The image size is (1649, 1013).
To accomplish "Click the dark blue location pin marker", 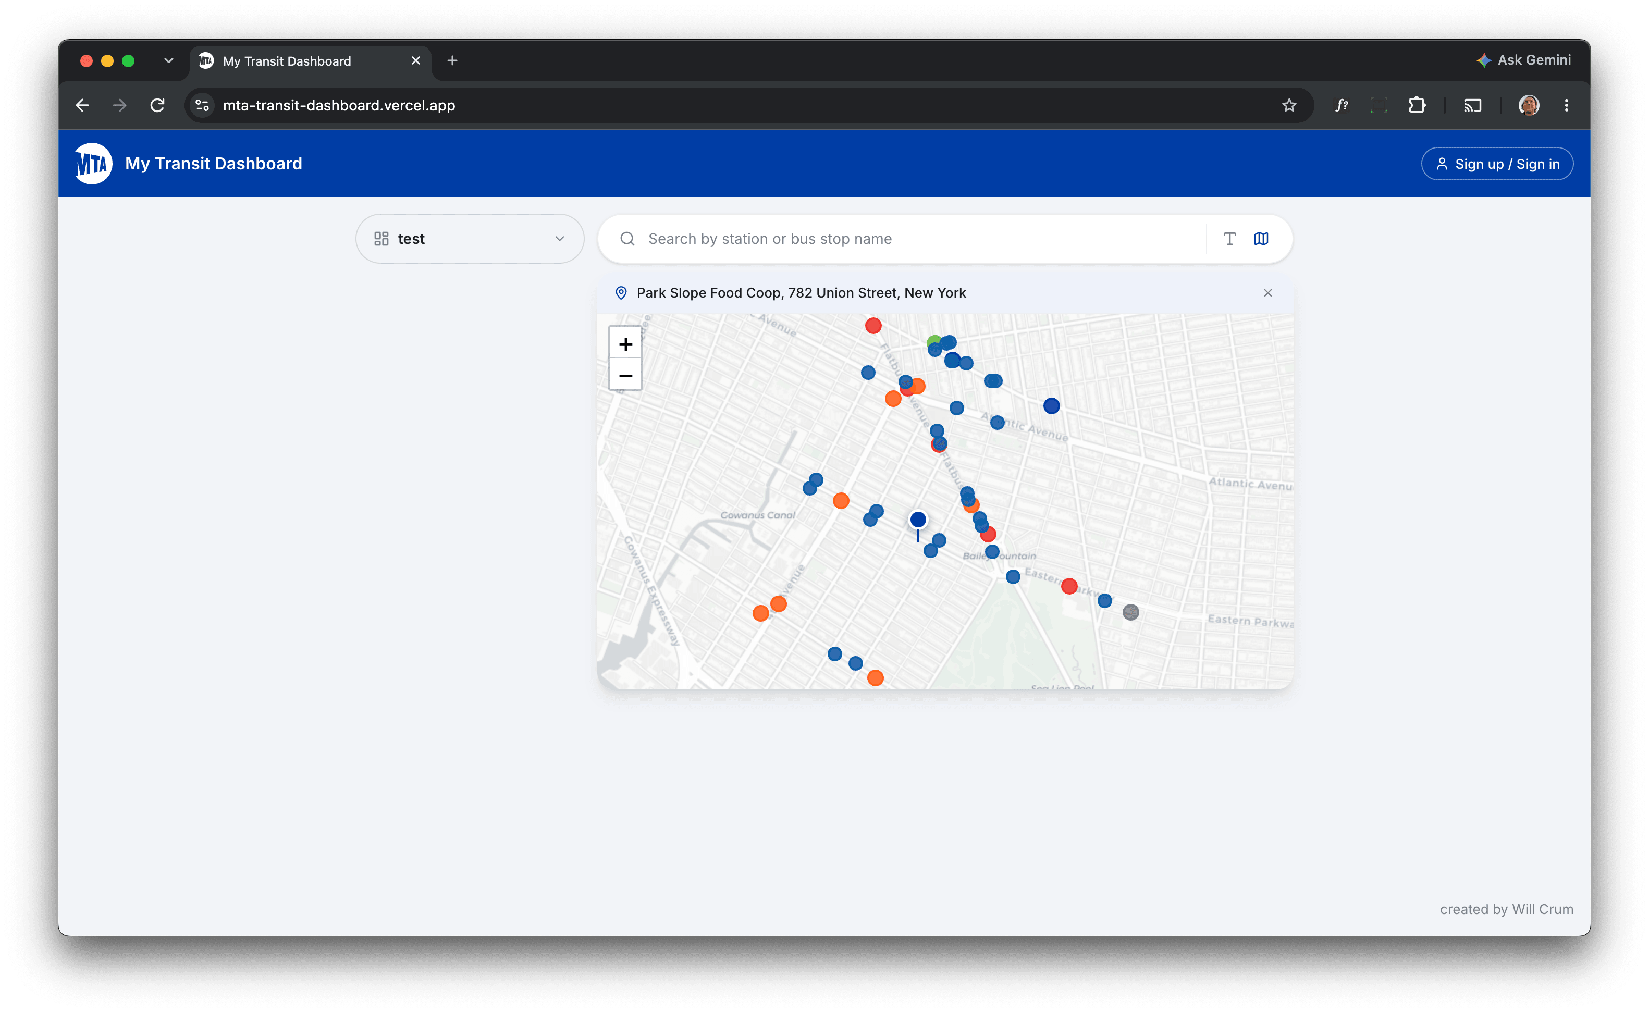I will tap(917, 520).
